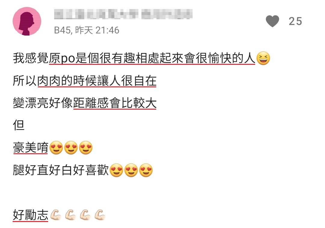Click the underlined text 豪美唷

(x=30, y=148)
